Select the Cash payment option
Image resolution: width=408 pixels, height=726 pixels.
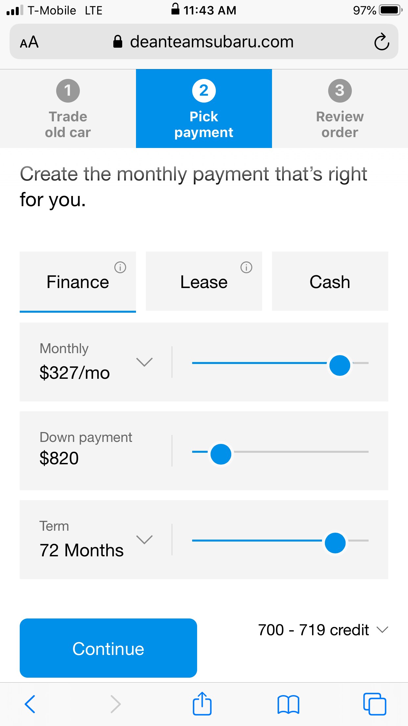click(330, 281)
